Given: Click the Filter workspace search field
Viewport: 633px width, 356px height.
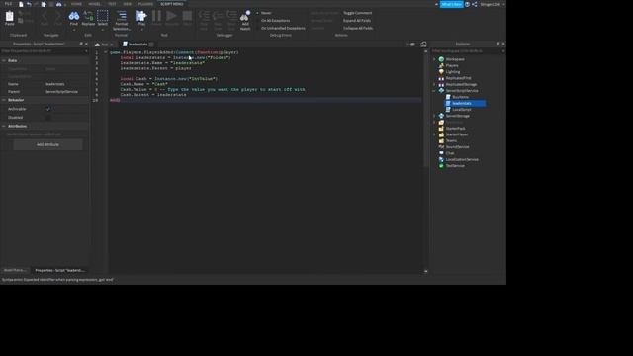Looking at the screenshot, I should click(x=467, y=51).
